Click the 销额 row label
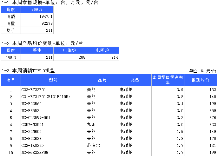This screenshot has width=218, height=158. pos(11,16)
